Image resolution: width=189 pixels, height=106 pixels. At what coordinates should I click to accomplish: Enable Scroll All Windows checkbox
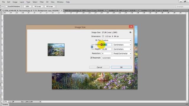click(6, 6)
